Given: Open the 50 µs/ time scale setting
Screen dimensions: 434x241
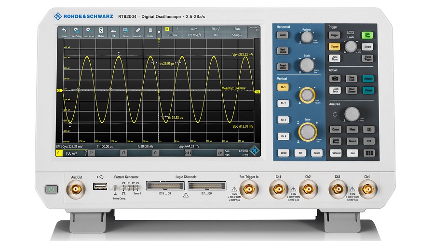Looking at the screenshot, I should (x=215, y=29).
